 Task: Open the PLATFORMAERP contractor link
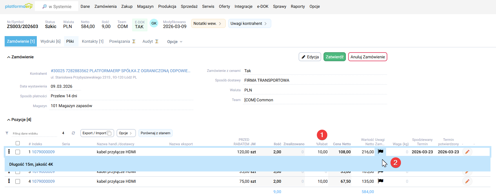120,71
